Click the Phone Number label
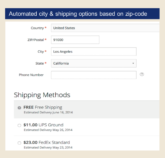 coord(31,75)
